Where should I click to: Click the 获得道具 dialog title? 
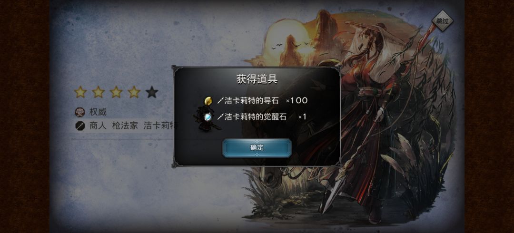[257, 79]
